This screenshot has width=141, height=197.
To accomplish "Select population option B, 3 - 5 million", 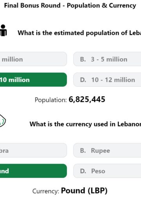I will point(107,59).
